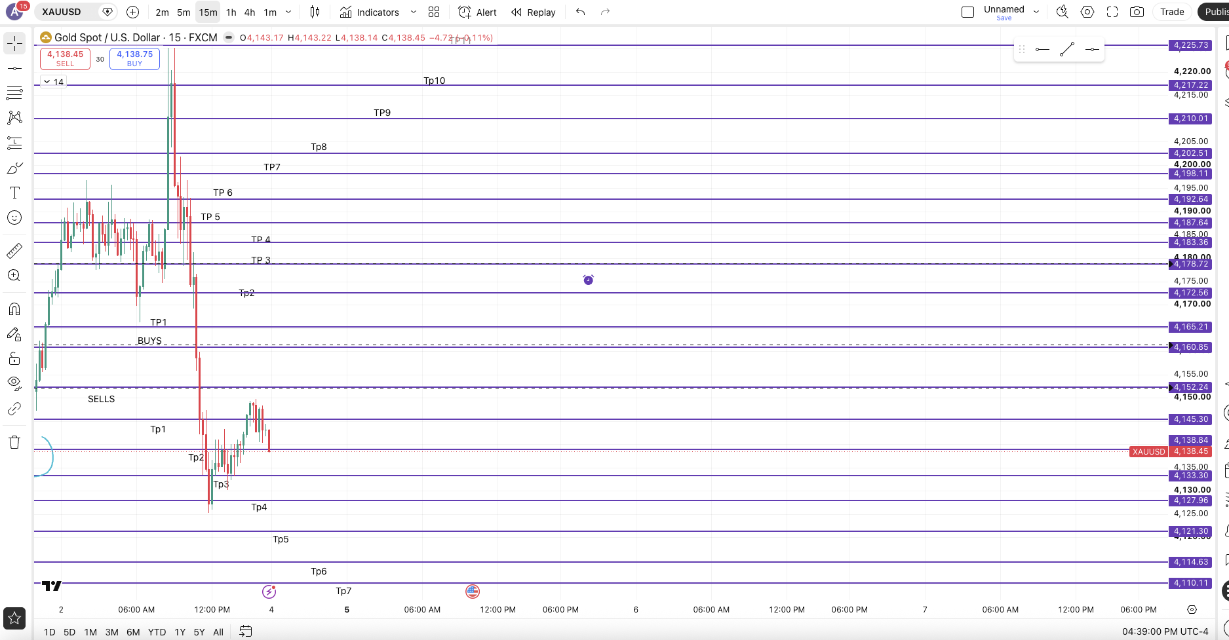Click the 4,138.45 SELL button
The height and width of the screenshot is (640, 1229).
[x=65, y=58]
